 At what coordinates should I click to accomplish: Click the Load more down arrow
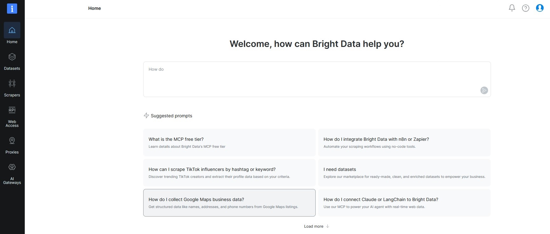coord(327,226)
